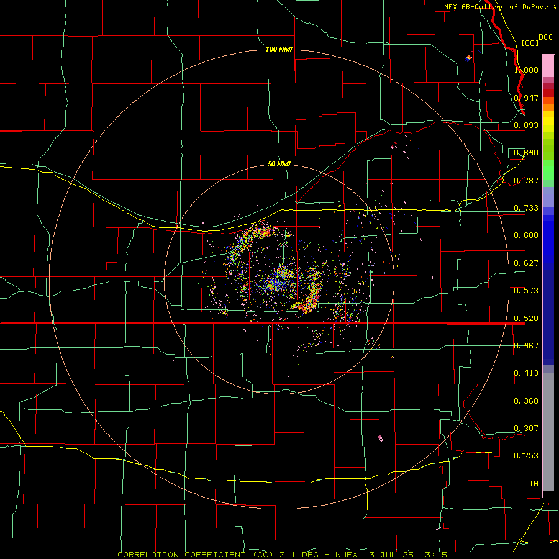The image size is (559, 559).
Task: Click the 0.893 scale value
Action: (x=526, y=125)
